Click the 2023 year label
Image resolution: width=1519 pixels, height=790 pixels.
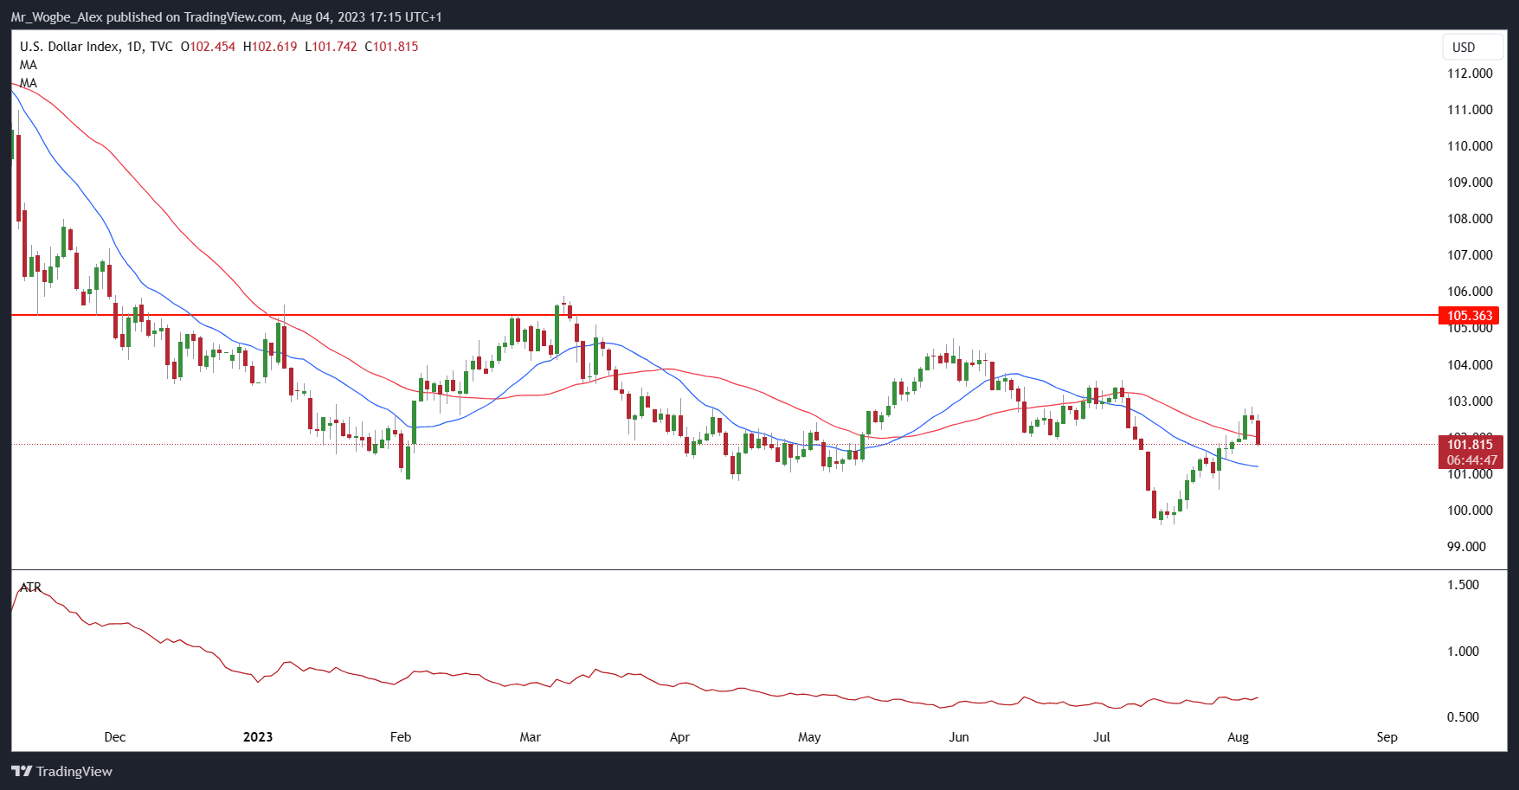[258, 737]
